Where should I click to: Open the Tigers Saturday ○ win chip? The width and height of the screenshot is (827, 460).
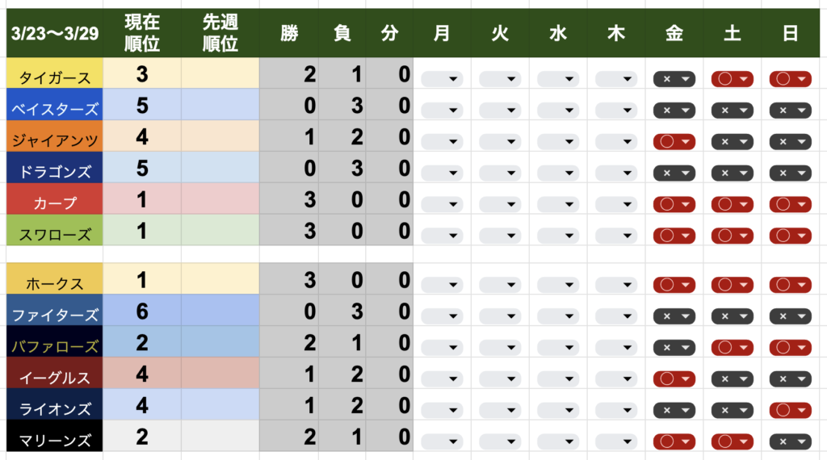click(733, 79)
